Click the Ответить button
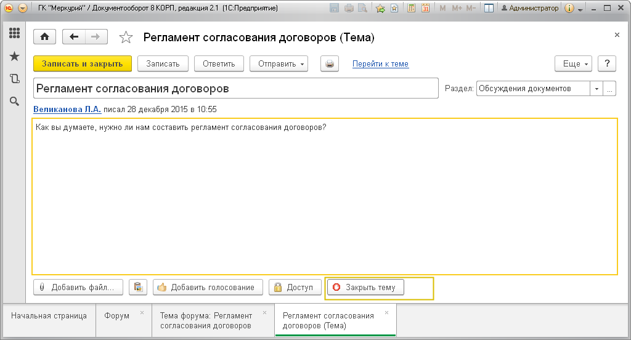 [x=219, y=63]
